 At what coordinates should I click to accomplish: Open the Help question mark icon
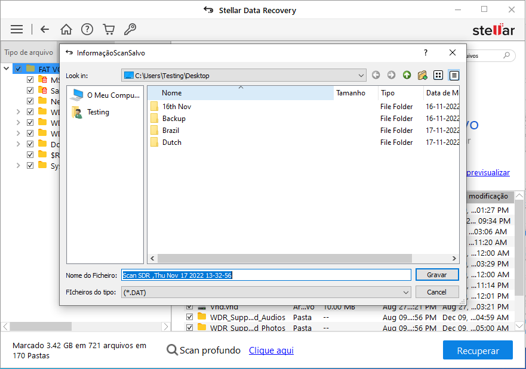click(x=87, y=29)
